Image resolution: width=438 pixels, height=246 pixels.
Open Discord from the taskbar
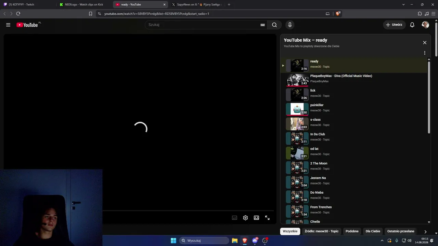pyautogui.click(x=255, y=241)
